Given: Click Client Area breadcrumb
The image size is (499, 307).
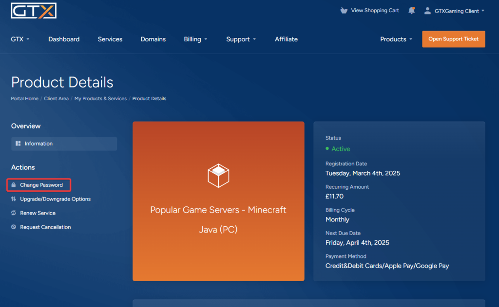Looking at the screenshot, I should [x=57, y=98].
